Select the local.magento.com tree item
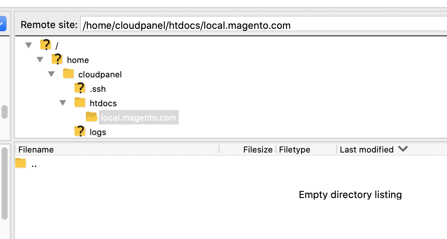The height and width of the screenshot is (239, 447). pyautogui.click(x=138, y=118)
